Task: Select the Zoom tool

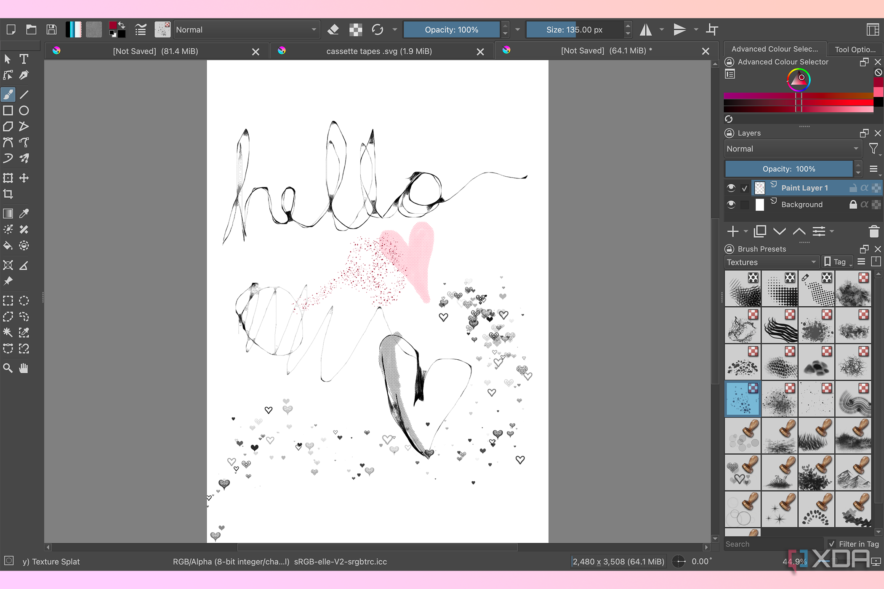Action: 8,369
